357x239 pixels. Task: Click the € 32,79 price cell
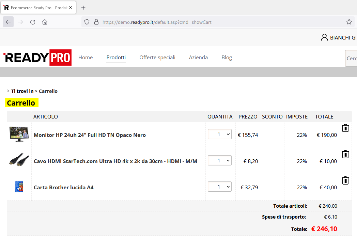pos(249,188)
